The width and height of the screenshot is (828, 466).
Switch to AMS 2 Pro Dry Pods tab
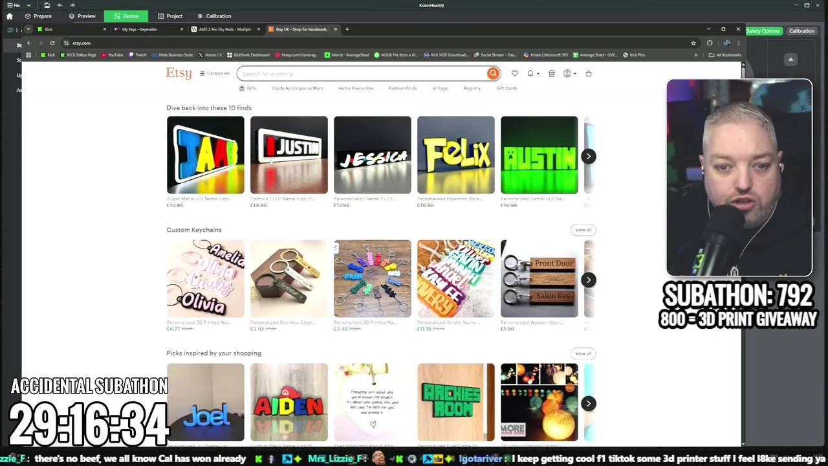[x=224, y=29]
